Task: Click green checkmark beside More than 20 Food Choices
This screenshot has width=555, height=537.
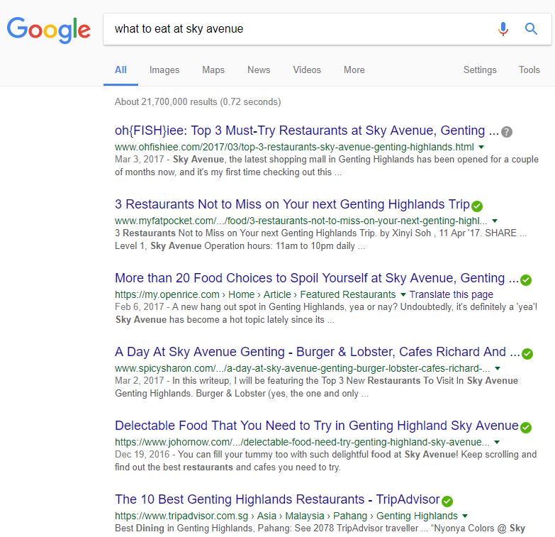Action: pyautogui.click(x=526, y=279)
